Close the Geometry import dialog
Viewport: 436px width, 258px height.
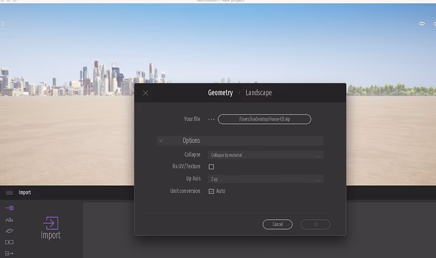click(x=145, y=93)
